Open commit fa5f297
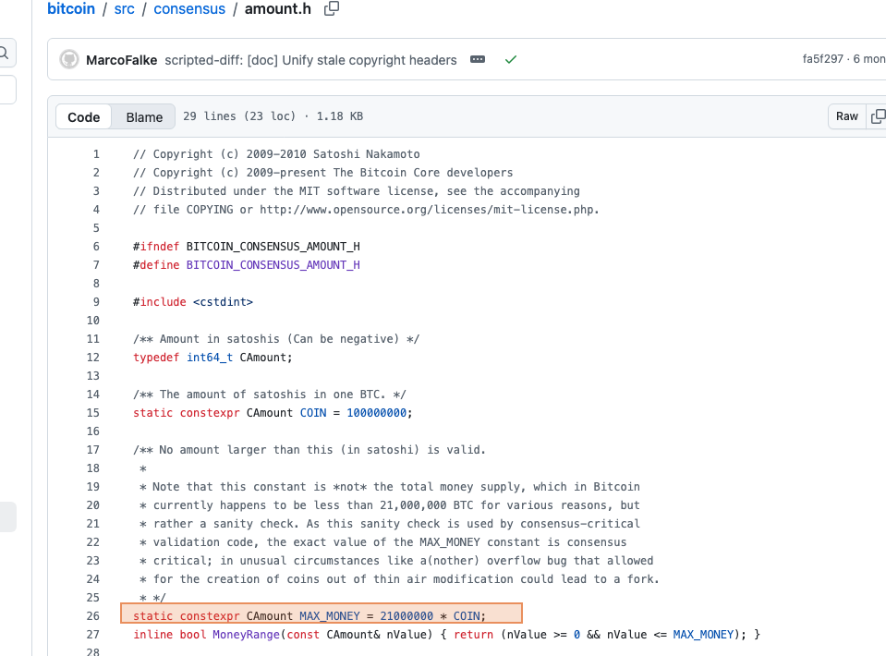 tap(822, 59)
